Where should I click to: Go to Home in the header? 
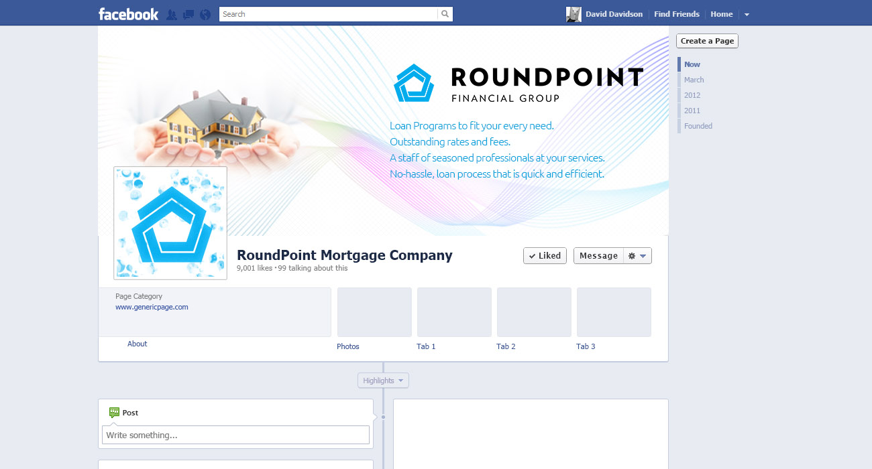722,14
